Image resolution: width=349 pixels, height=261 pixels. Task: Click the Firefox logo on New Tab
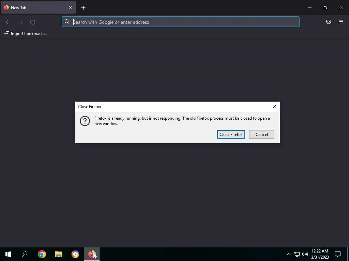pyautogui.click(x=6, y=7)
